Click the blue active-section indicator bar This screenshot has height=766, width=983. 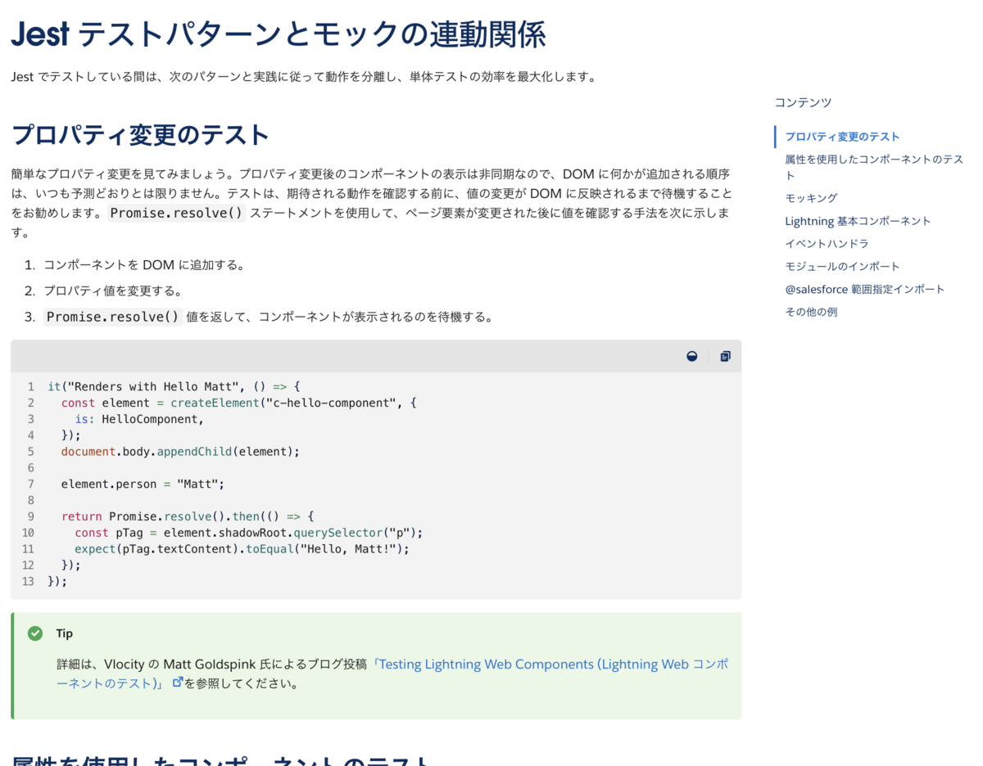pyautogui.click(x=776, y=137)
